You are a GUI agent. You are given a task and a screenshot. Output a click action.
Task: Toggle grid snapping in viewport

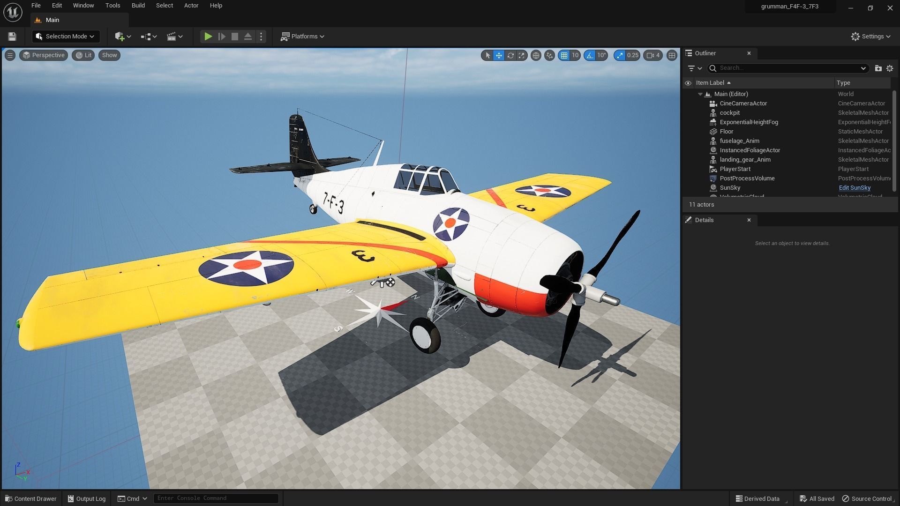coord(564,55)
